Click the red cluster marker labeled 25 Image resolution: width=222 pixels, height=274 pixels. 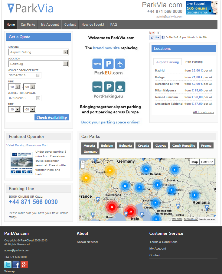tap(130, 212)
